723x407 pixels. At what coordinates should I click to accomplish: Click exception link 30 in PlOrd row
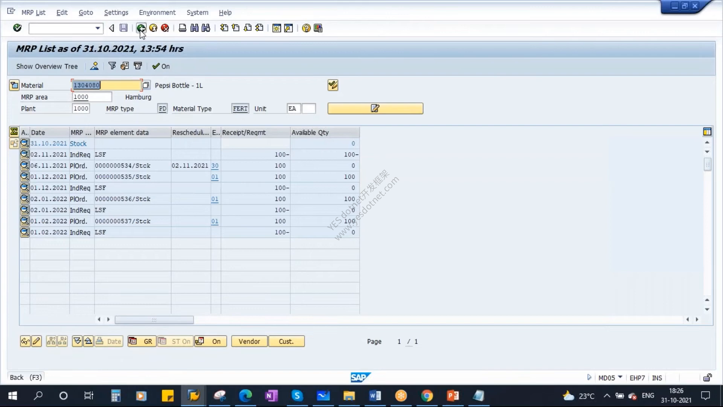point(215,165)
